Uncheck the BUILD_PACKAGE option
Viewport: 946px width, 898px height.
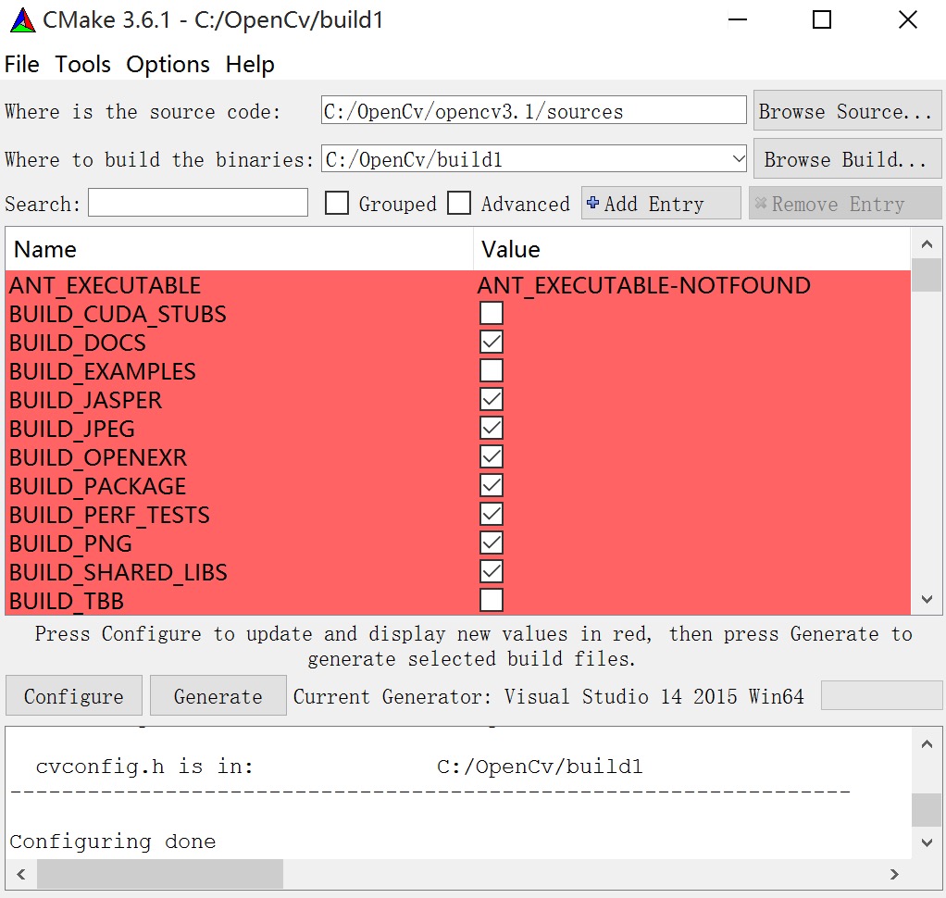pyautogui.click(x=492, y=485)
